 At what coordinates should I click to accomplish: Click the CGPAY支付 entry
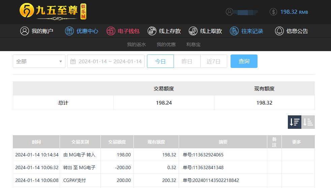74,180
